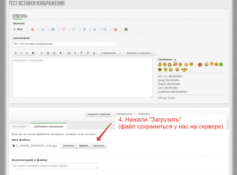Viewport: 237px width, 175px height.
Task: Select the heart topic icon radio button
Action: [60, 29]
